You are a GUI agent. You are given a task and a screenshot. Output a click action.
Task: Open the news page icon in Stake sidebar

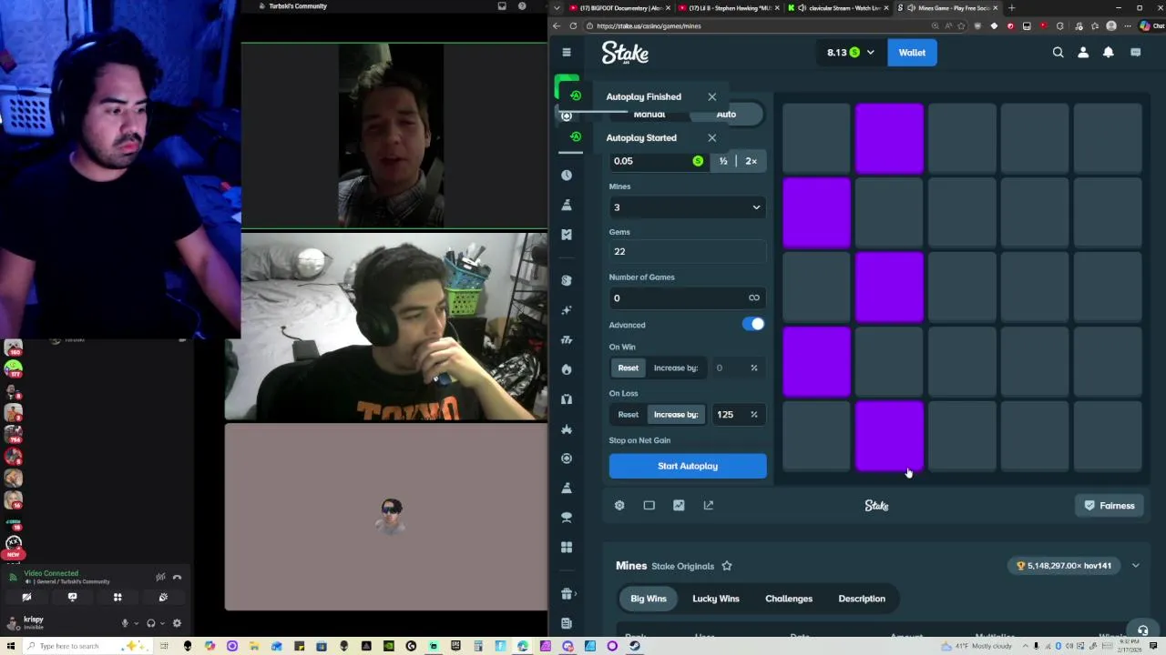click(x=567, y=623)
